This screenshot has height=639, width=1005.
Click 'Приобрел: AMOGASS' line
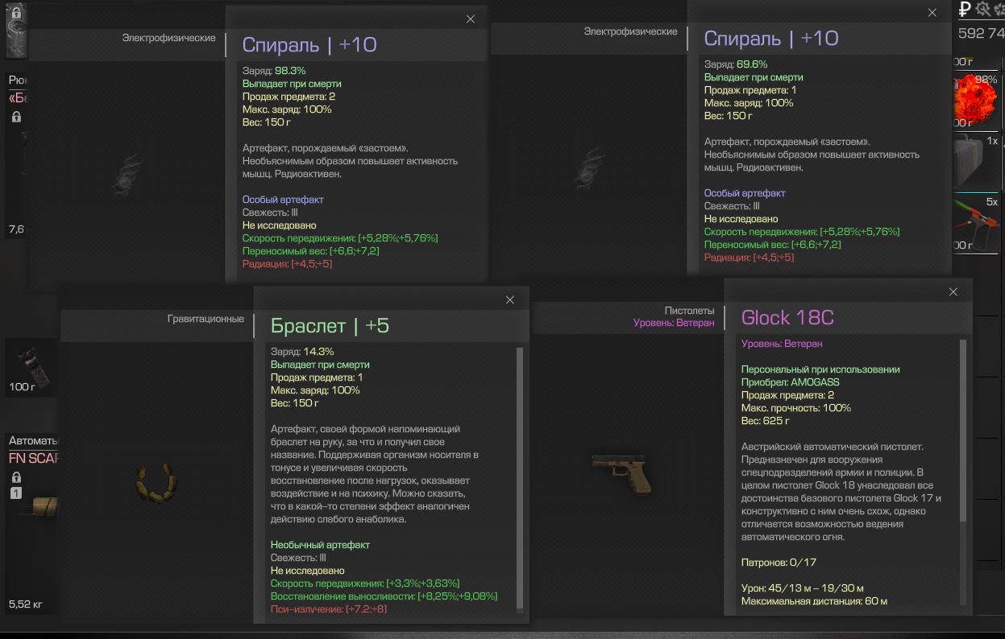point(790,382)
